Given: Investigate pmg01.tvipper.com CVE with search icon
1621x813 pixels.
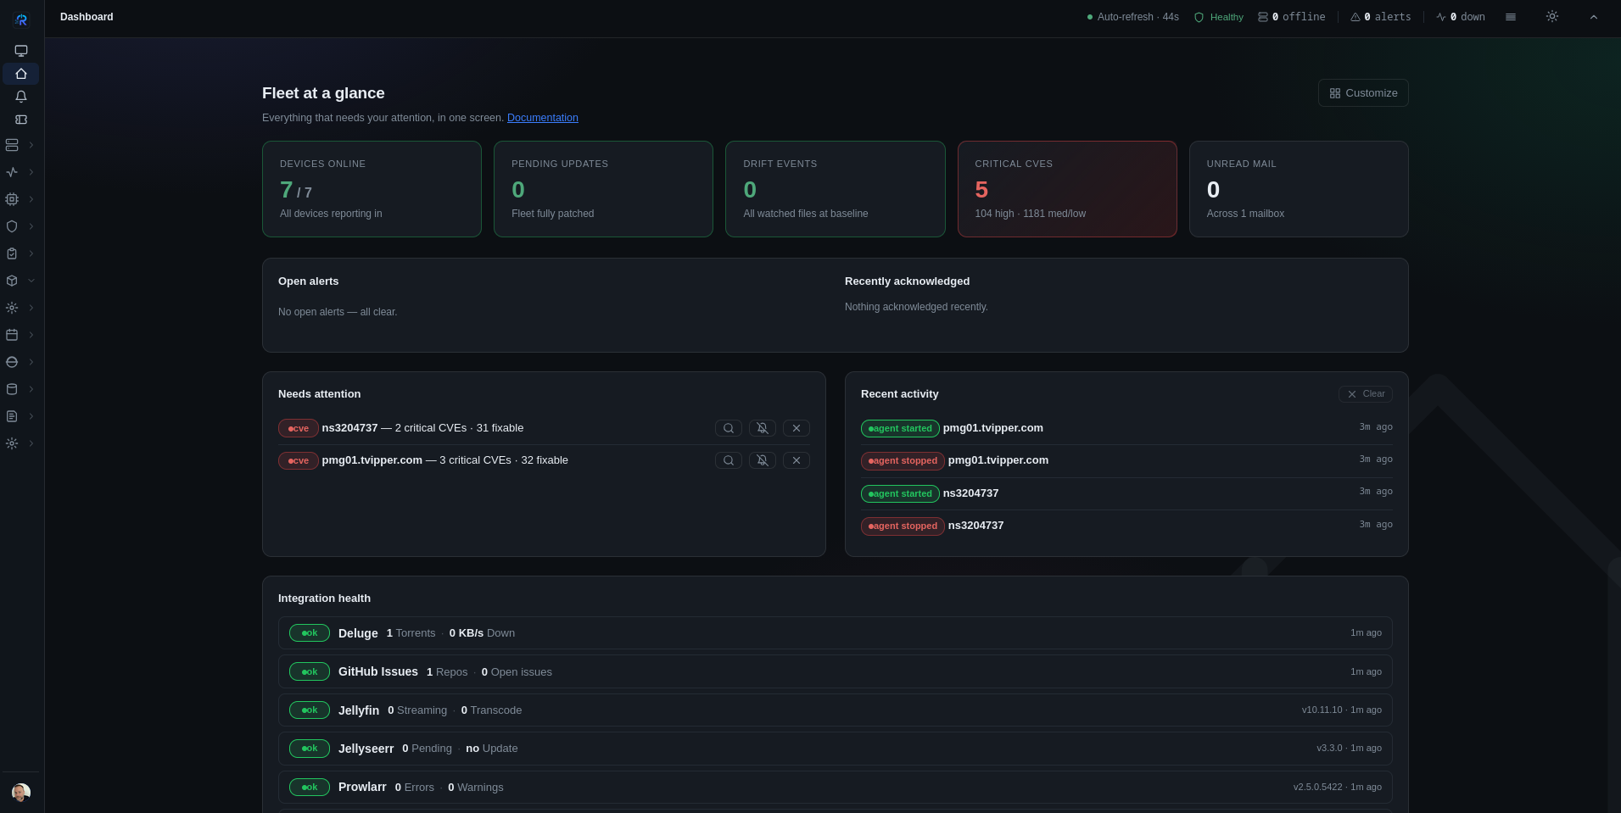Looking at the screenshot, I should [x=729, y=460].
